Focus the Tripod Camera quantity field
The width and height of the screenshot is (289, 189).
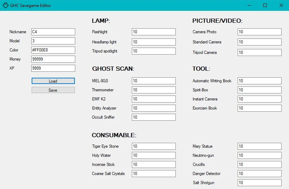pyautogui.click(x=259, y=52)
